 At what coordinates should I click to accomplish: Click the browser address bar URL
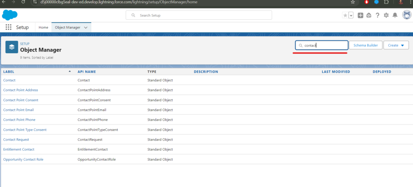(x=119, y=2)
